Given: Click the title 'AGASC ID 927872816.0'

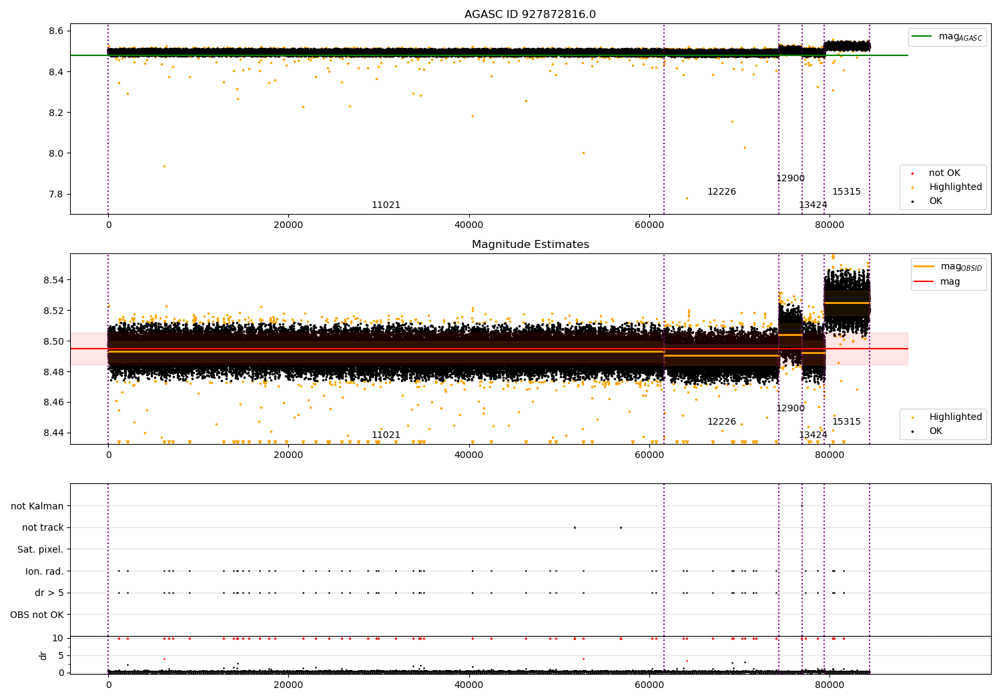Looking at the screenshot, I should [530, 15].
